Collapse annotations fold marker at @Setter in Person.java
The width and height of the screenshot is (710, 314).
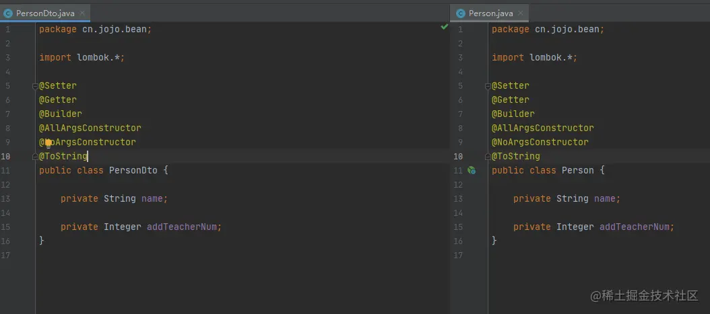488,86
